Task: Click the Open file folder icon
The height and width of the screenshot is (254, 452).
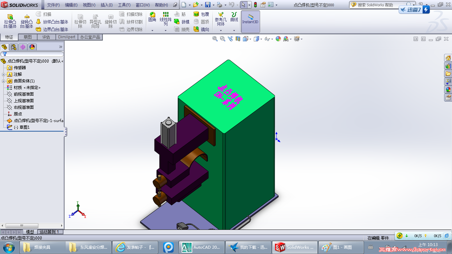Action: coord(196,5)
